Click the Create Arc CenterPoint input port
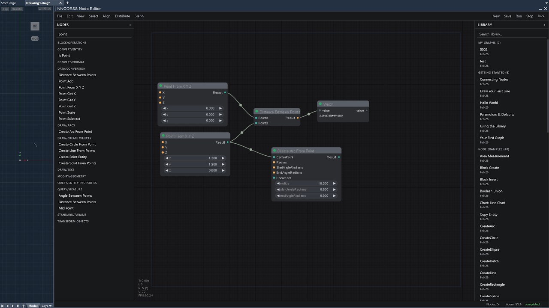Viewport: 549px width, 308px height. pyautogui.click(x=274, y=157)
